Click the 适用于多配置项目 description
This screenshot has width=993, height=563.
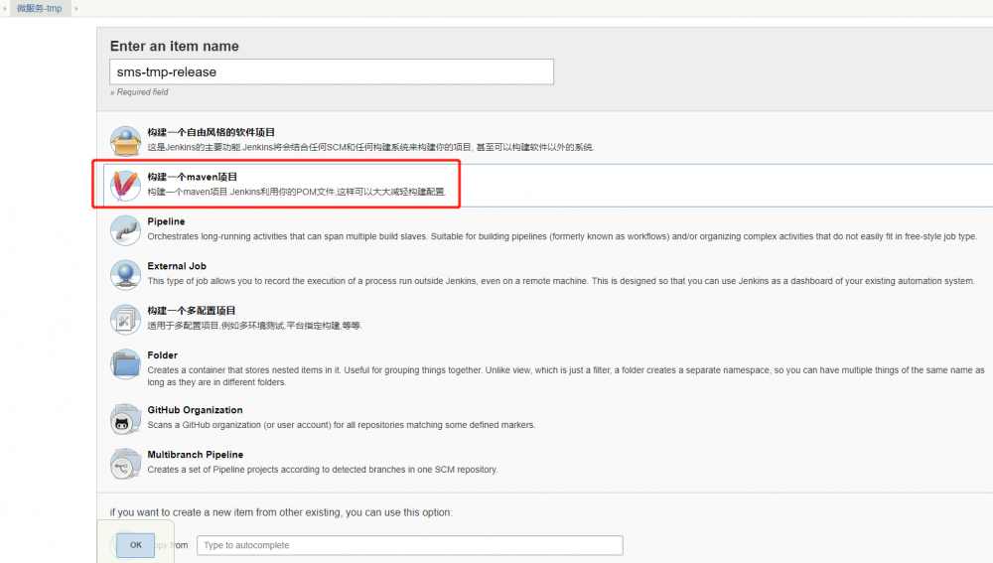click(x=254, y=326)
